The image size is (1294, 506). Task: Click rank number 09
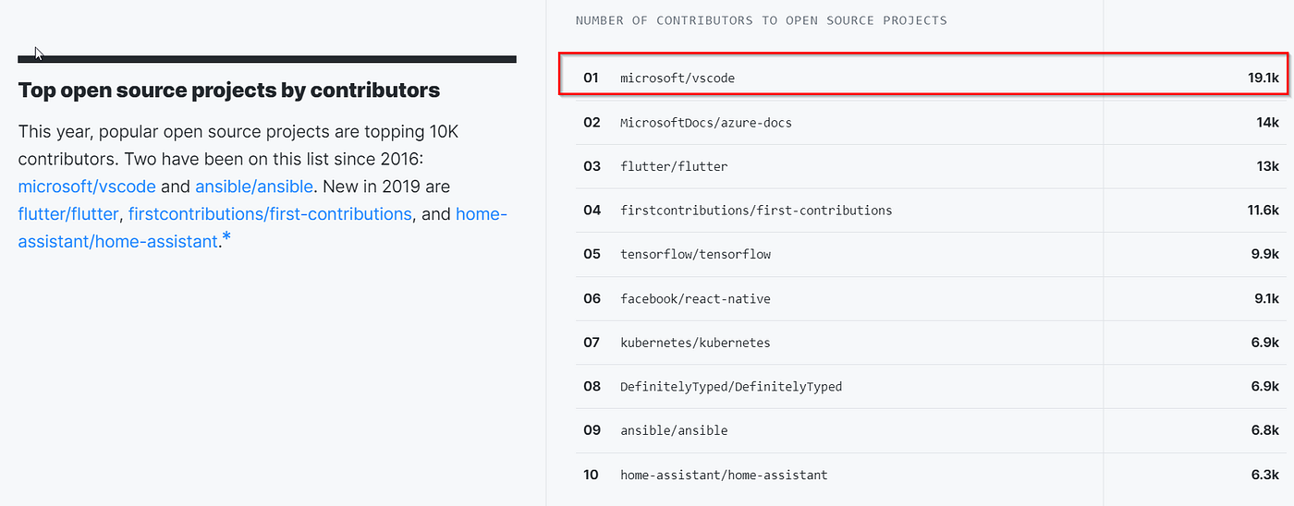[x=592, y=431]
